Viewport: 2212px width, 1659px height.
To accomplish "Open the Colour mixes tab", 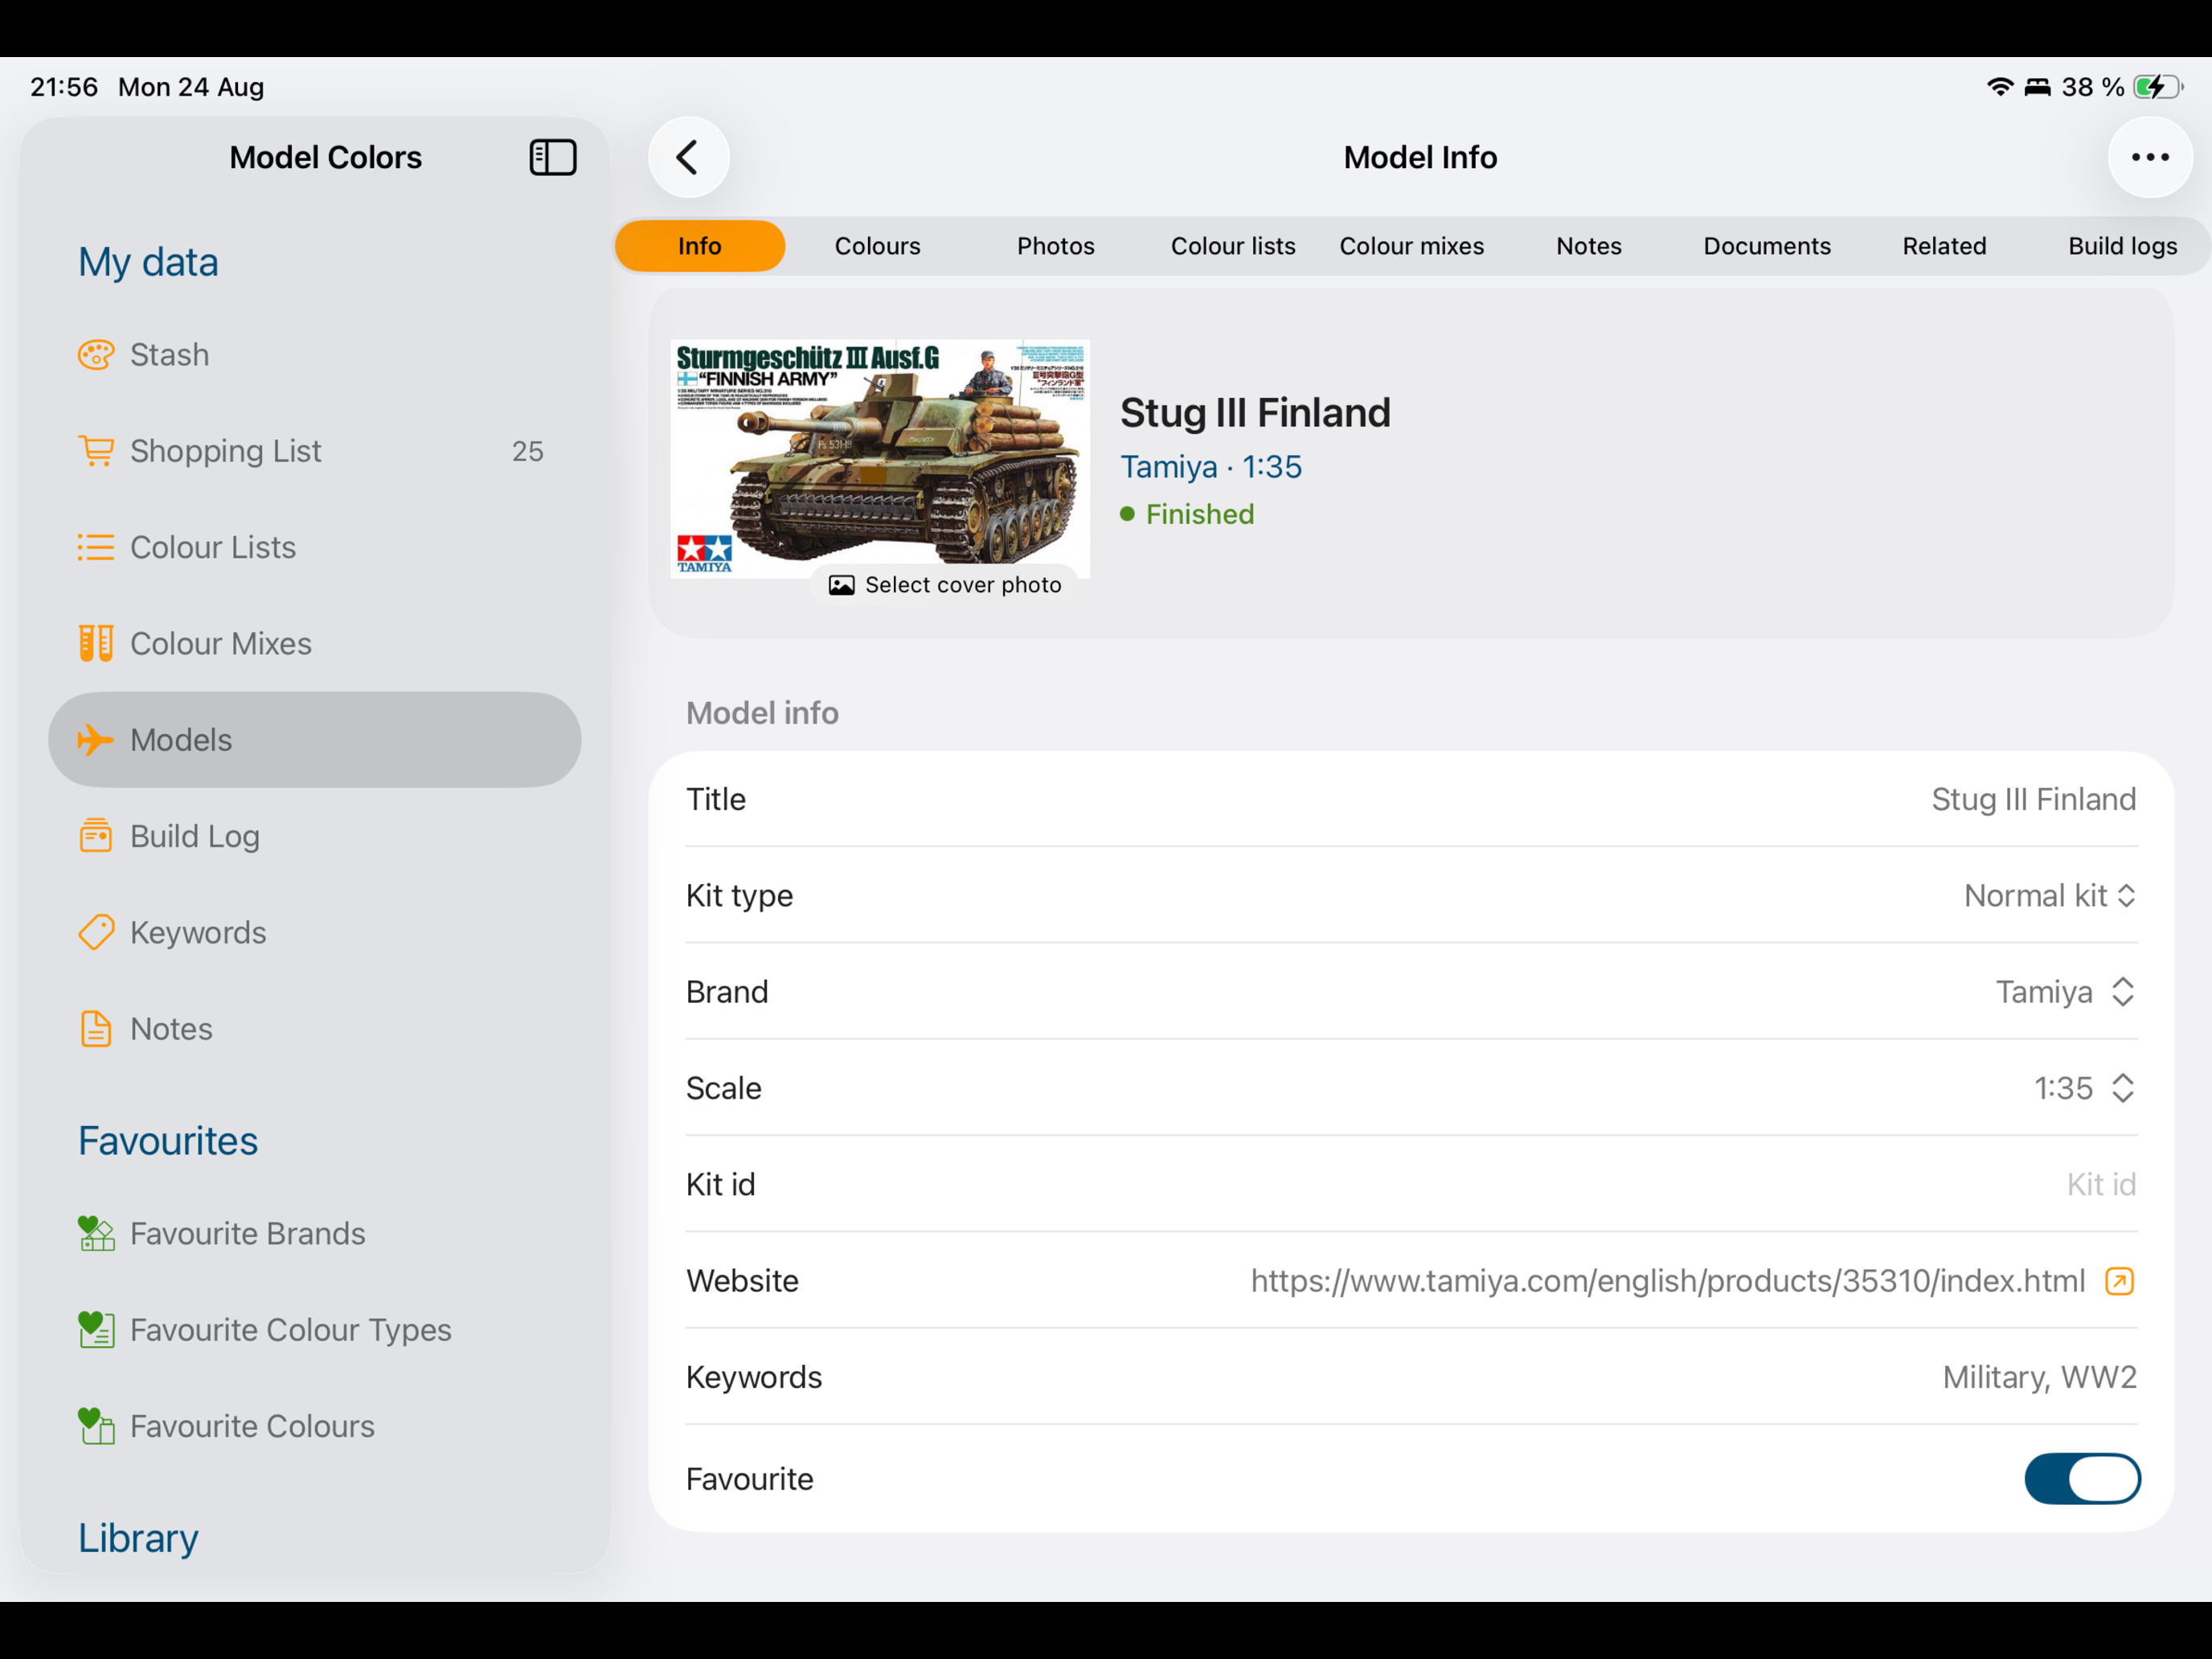I will tap(1411, 246).
